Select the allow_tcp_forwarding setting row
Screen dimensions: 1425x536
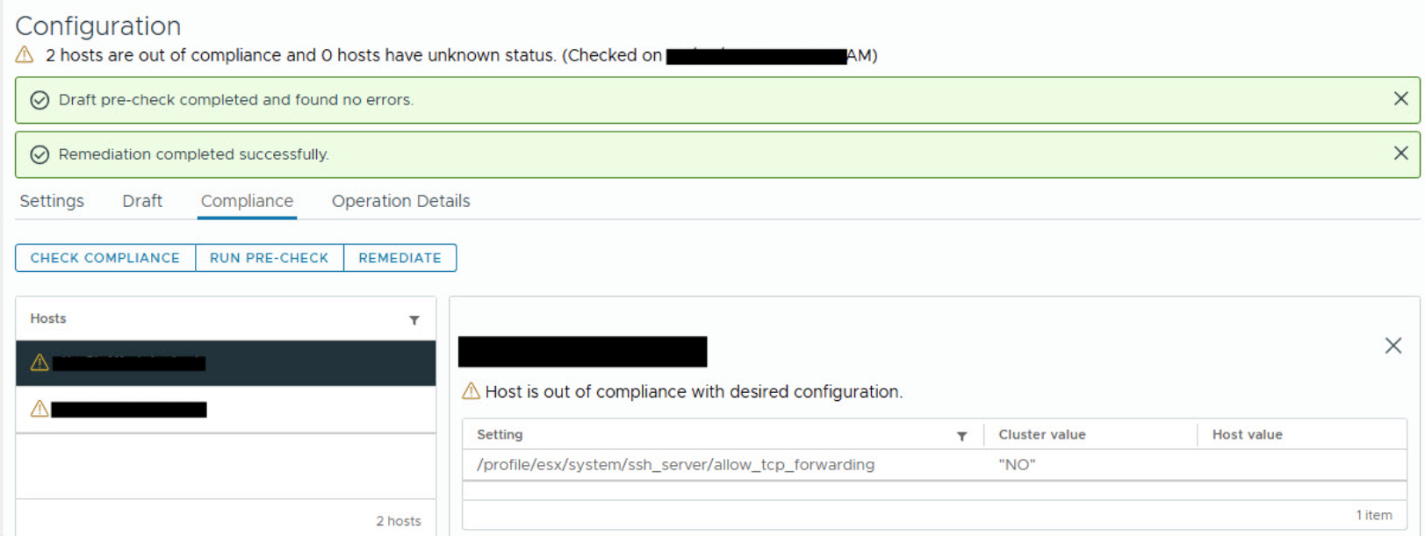click(x=675, y=465)
